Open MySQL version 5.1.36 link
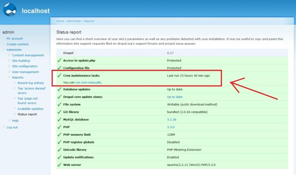296x175 pixels. pyautogui.click(x=172, y=119)
